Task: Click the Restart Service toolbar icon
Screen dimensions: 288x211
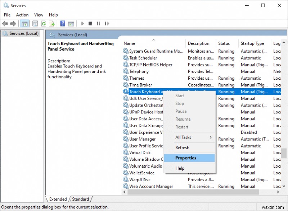Action: point(106,24)
